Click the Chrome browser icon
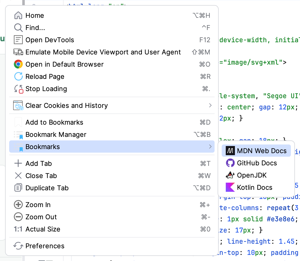300x261 pixels. 18,64
